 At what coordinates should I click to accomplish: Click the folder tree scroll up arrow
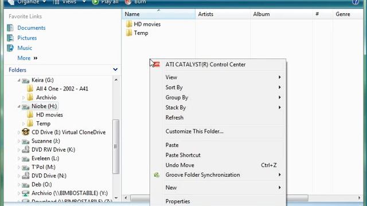pos(116,80)
